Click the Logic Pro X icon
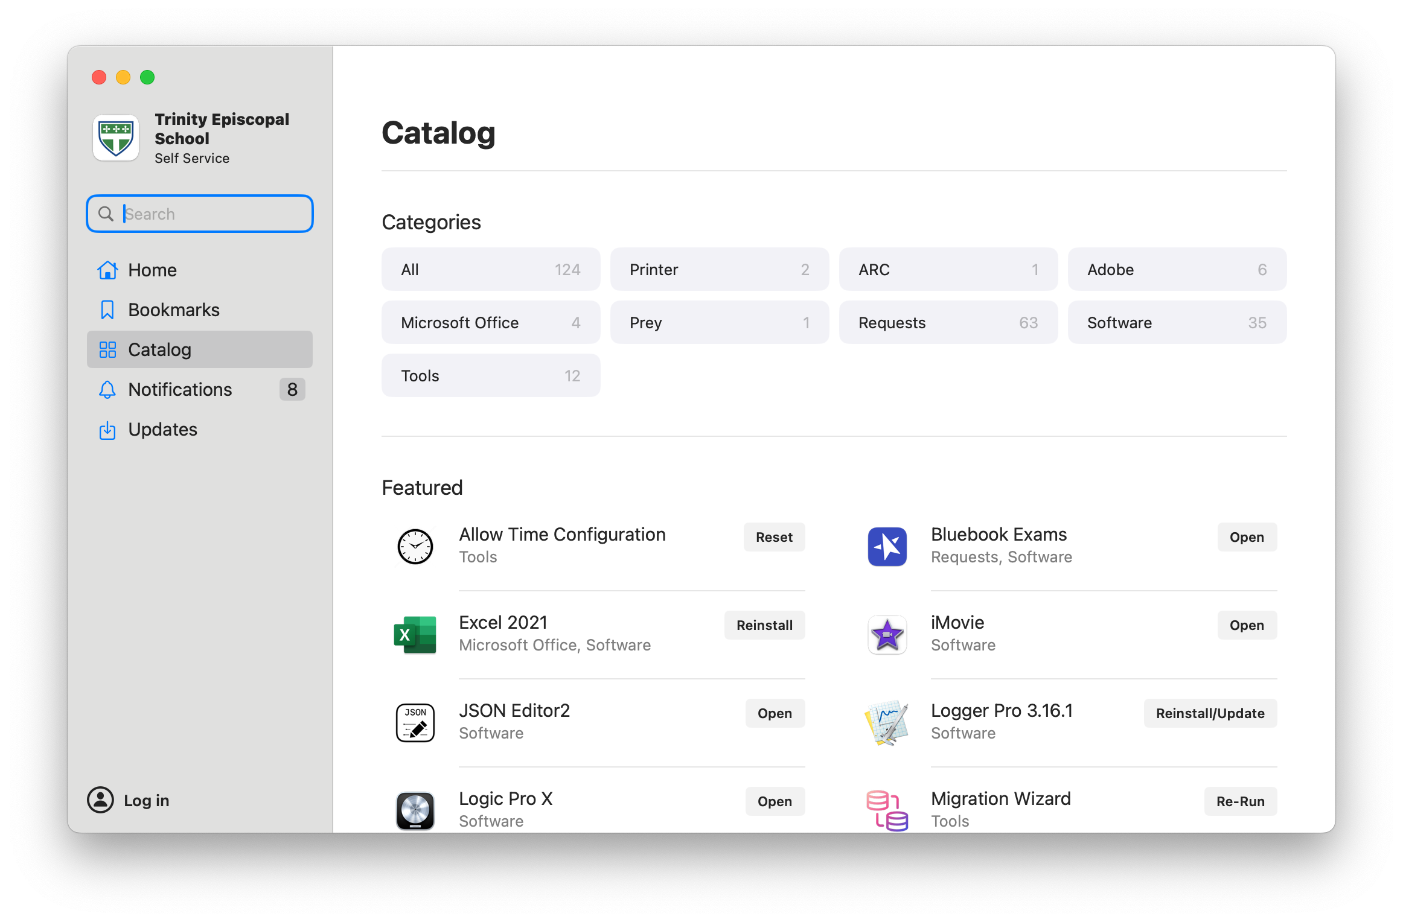This screenshot has width=1403, height=922. (415, 810)
